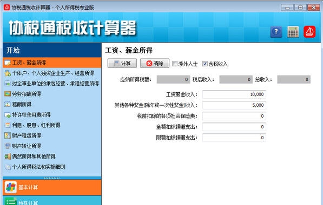The width and height of the screenshot is (323, 205).
Task: Click 限额扣除捐赠支出 input field
Action: click(234, 138)
